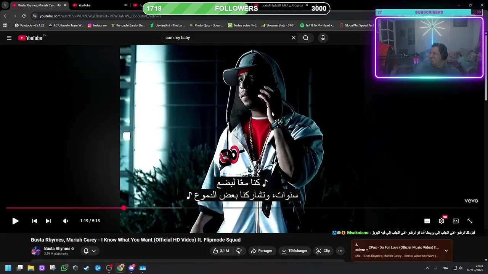This screenshot has width=488, height=274.
Task: Switch to the second YouTube tab
Action: click(x=100, y=5)
